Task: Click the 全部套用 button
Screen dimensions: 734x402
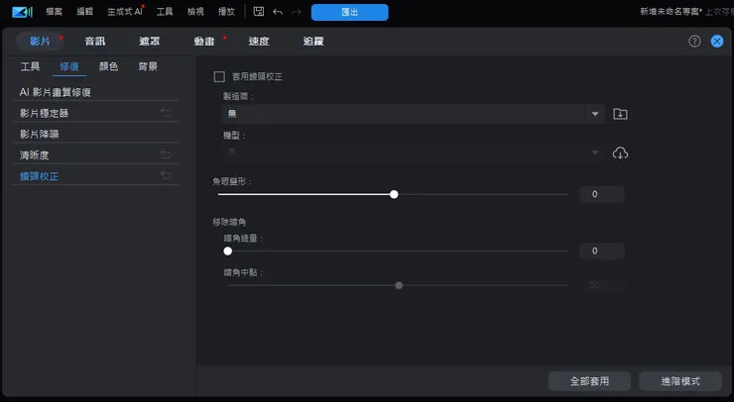Action: point(589,381)
